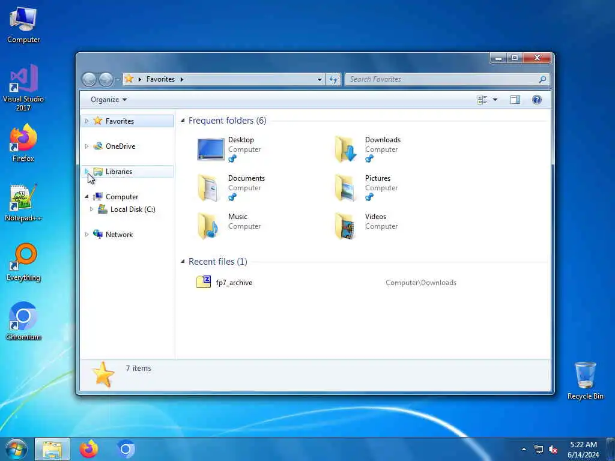Image resolution: width=615 pixels, height=461 pixels.
Task: Click the Change your view icon
Action: point(482,100)
